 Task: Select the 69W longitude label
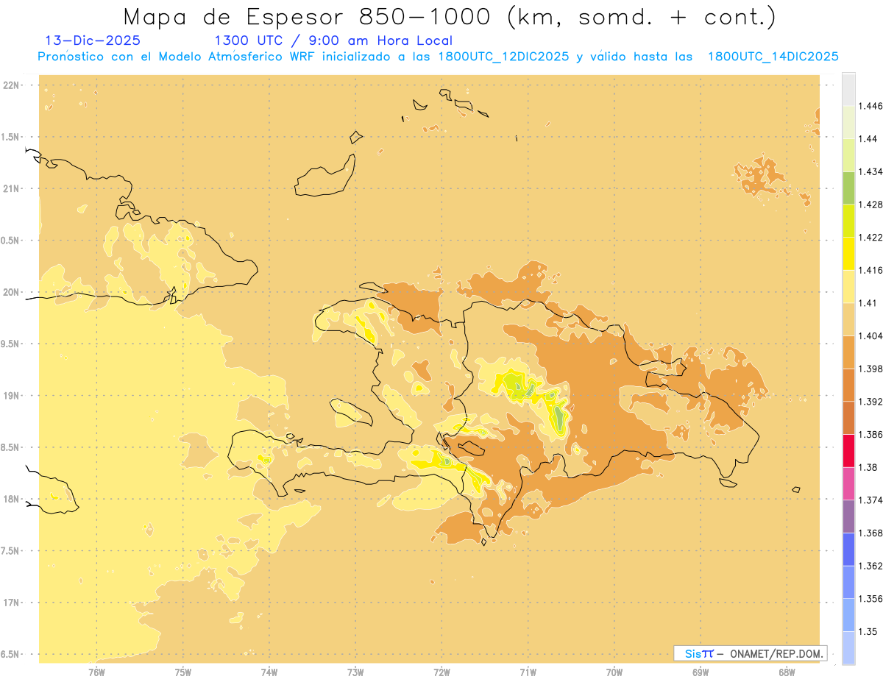click(701, 672)
